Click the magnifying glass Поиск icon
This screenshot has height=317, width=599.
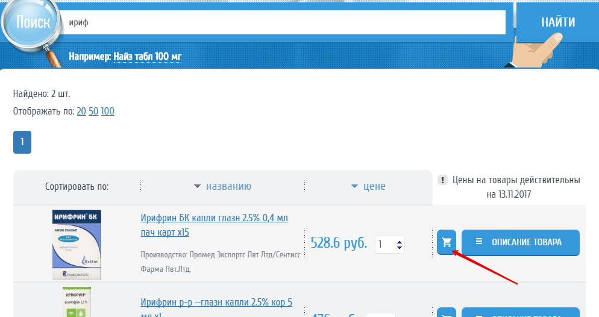(x=32, y=27)
